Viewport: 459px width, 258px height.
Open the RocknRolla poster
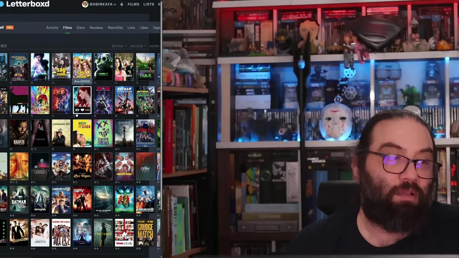(19, 233)
